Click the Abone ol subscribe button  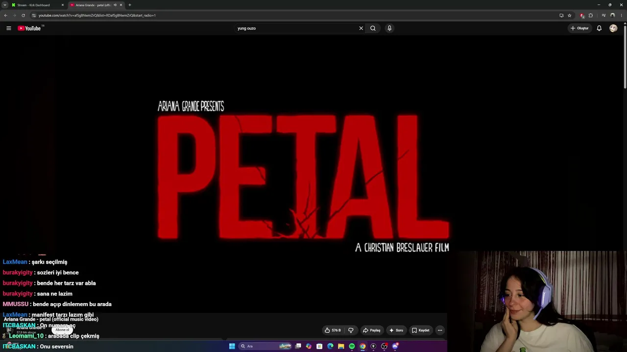[x=62, y=330]
